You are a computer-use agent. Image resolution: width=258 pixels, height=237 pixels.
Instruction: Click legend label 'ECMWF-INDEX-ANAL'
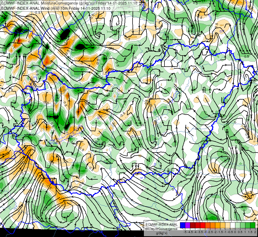tap(162, 225)
